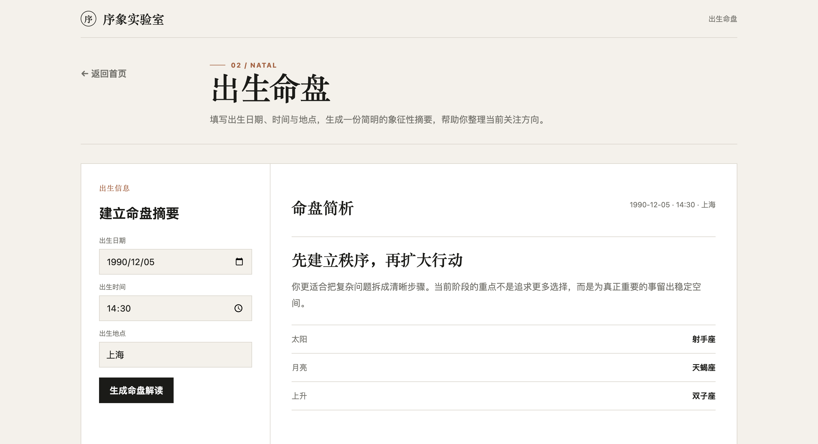Focus the 出生日期 date input 1990/12/05
Image resolution: width=818 pixels, height=444 pixels.
[x=176, y=262]
